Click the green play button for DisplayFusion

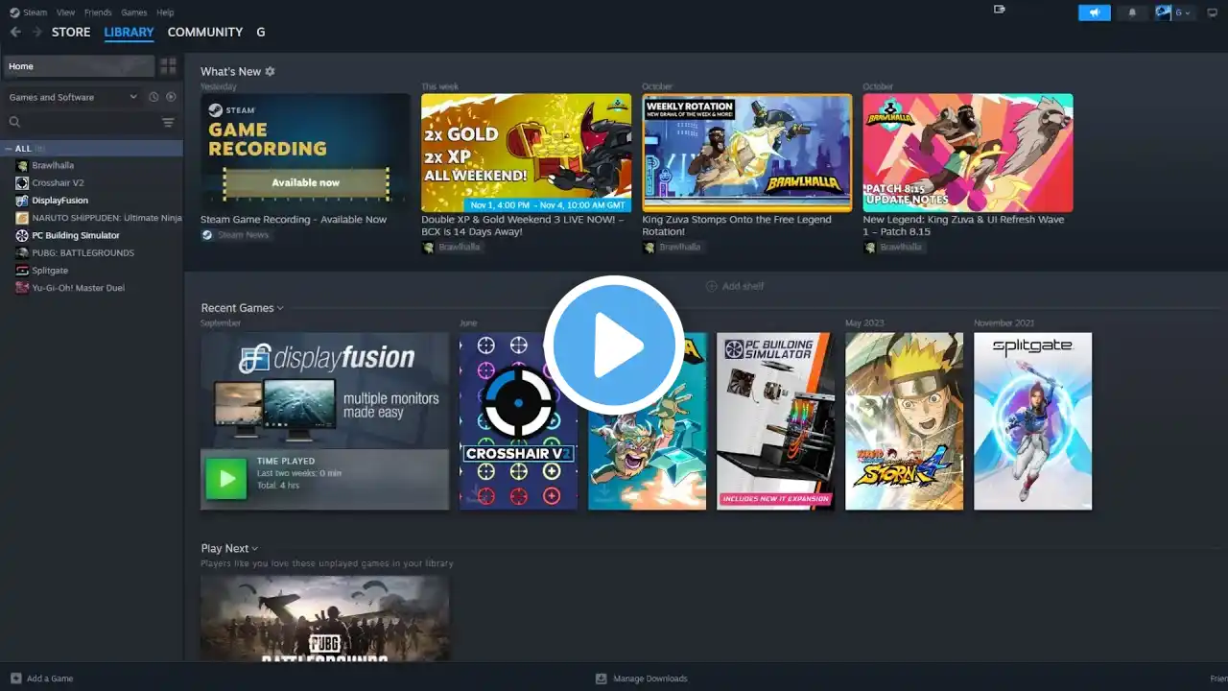click(226, 479)
